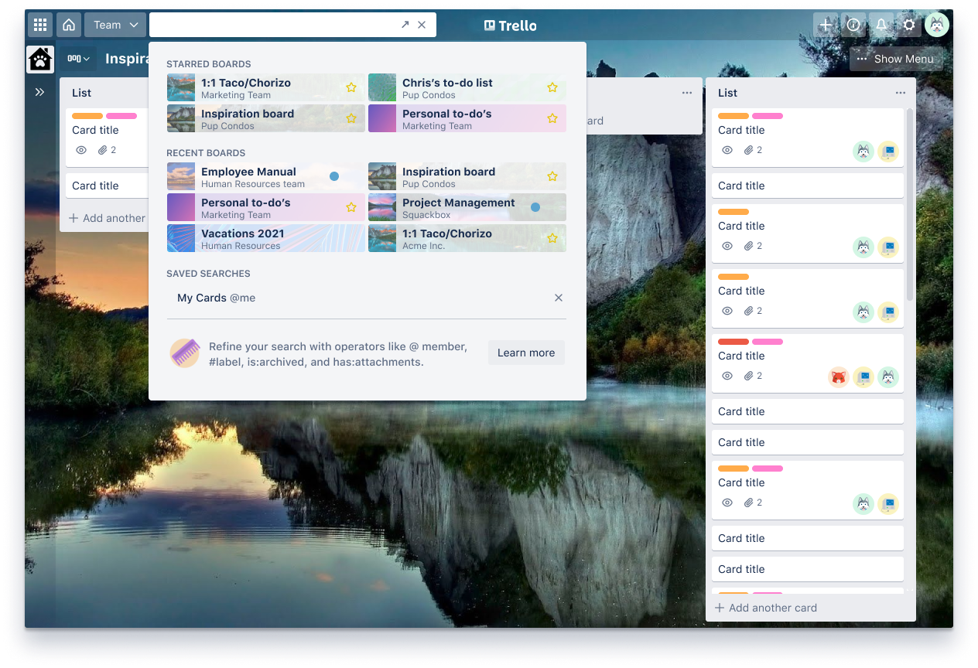The width and height of the screenshot is (978, 668).
Task: Show the board menu
Action: [895, 59]
